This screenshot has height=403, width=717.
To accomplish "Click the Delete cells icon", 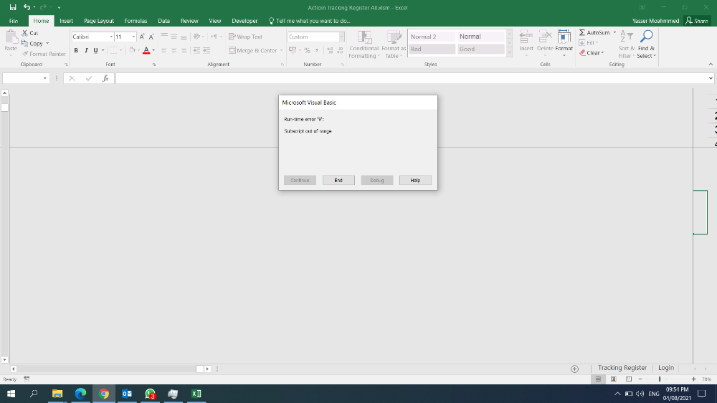I will [545, 37].
